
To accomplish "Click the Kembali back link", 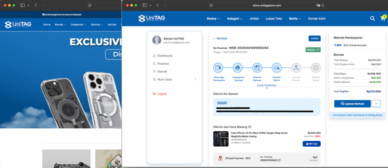I will tap(220, 38).
